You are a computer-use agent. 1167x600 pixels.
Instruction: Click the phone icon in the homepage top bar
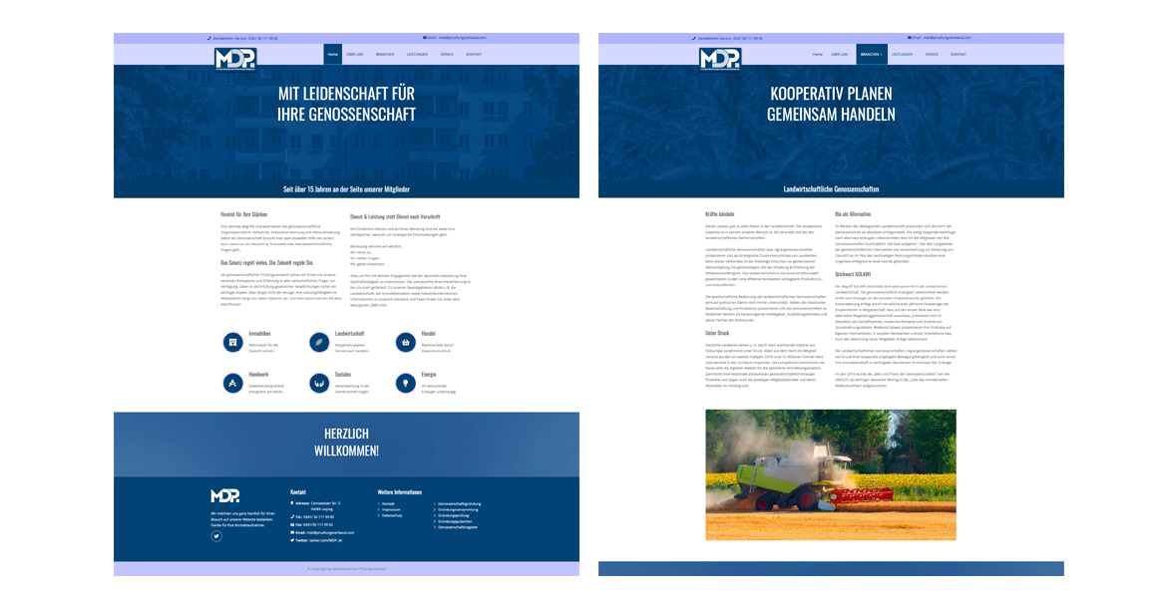coord(209,39)
